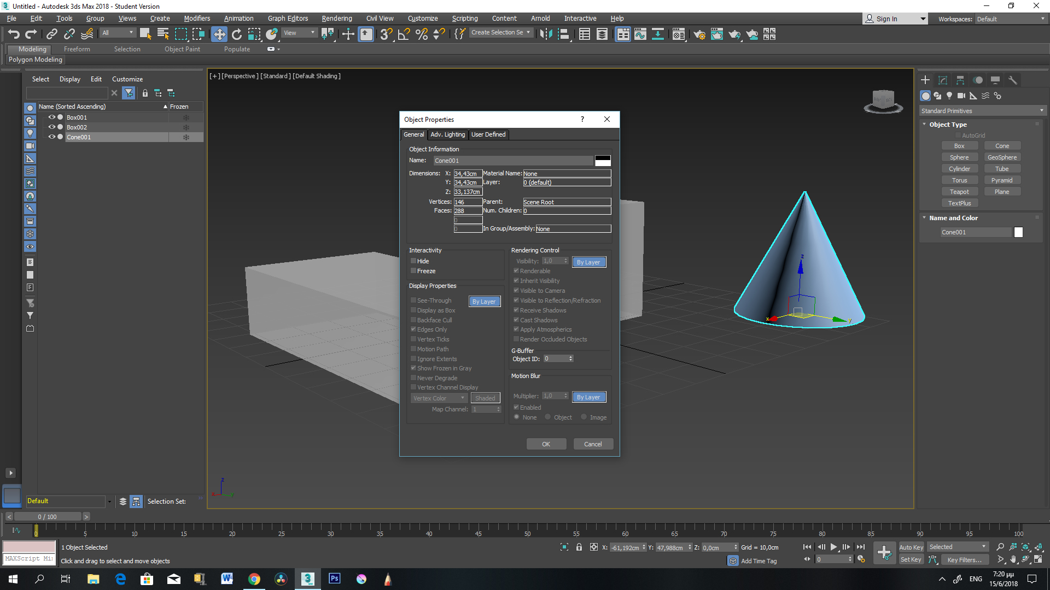Click the Render Setup icon in toolbar
Screen dimensions: 1050x590
(x=697, y=34)
